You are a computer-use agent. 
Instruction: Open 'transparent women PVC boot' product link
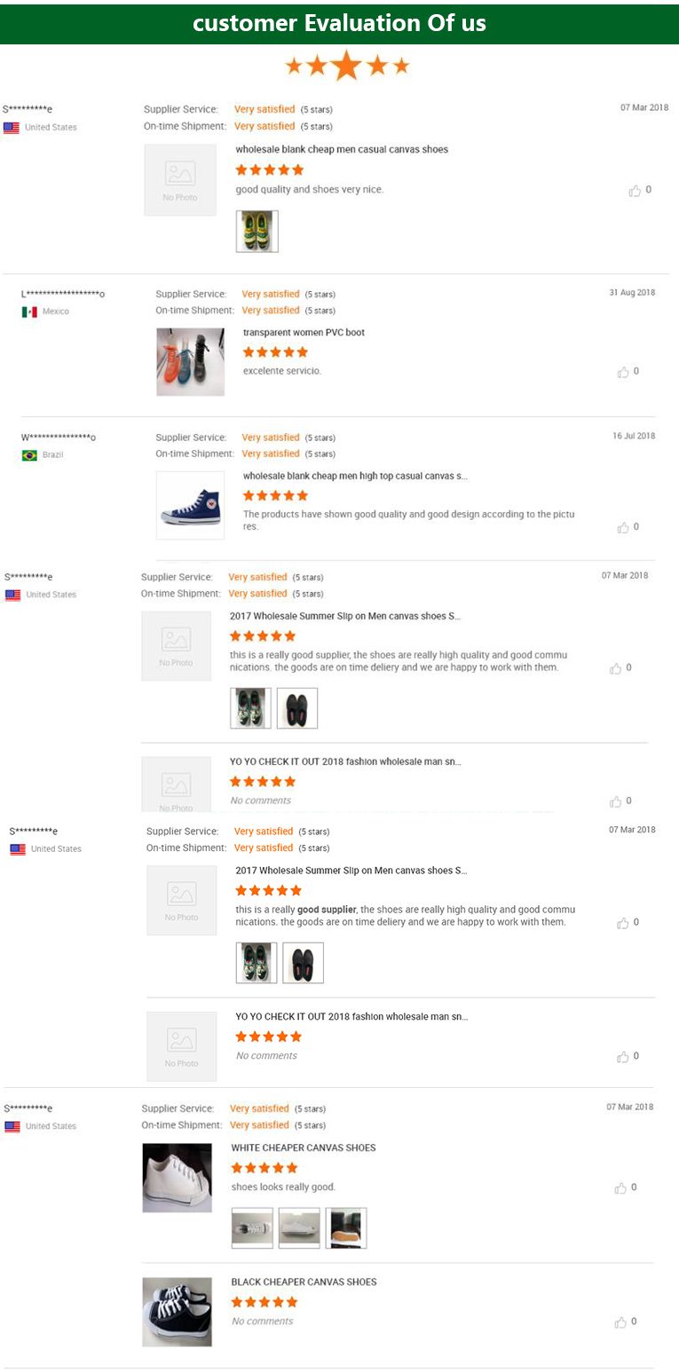point(304,333)
